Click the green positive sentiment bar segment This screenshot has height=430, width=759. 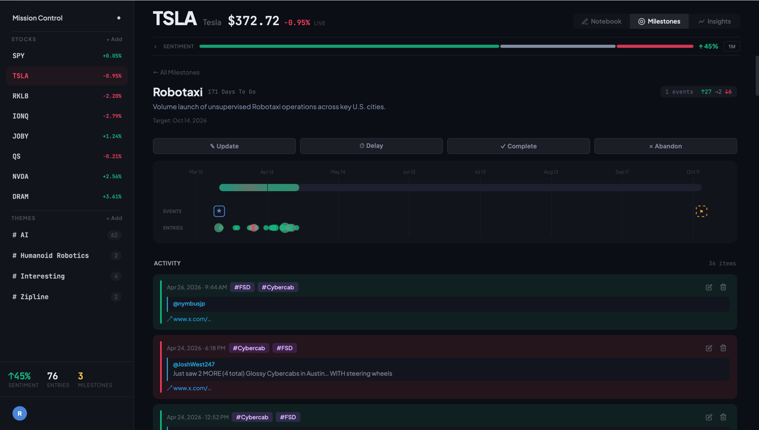(x=349, y=46)
